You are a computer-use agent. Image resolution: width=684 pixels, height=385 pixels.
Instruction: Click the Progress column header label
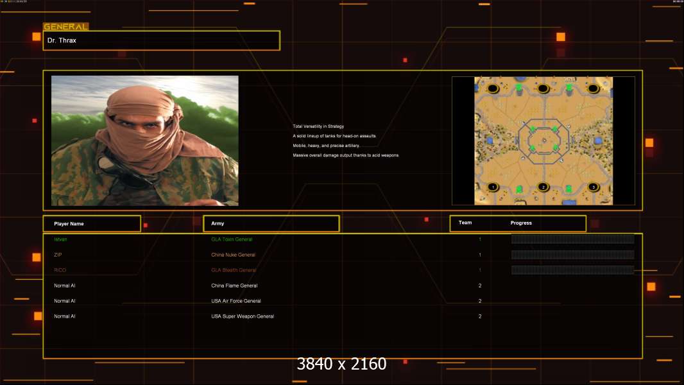coord(521,223)
